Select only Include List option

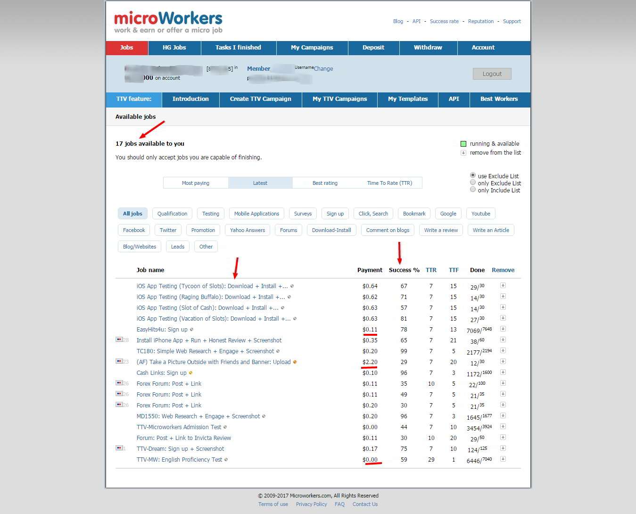(x=473, y=189)
